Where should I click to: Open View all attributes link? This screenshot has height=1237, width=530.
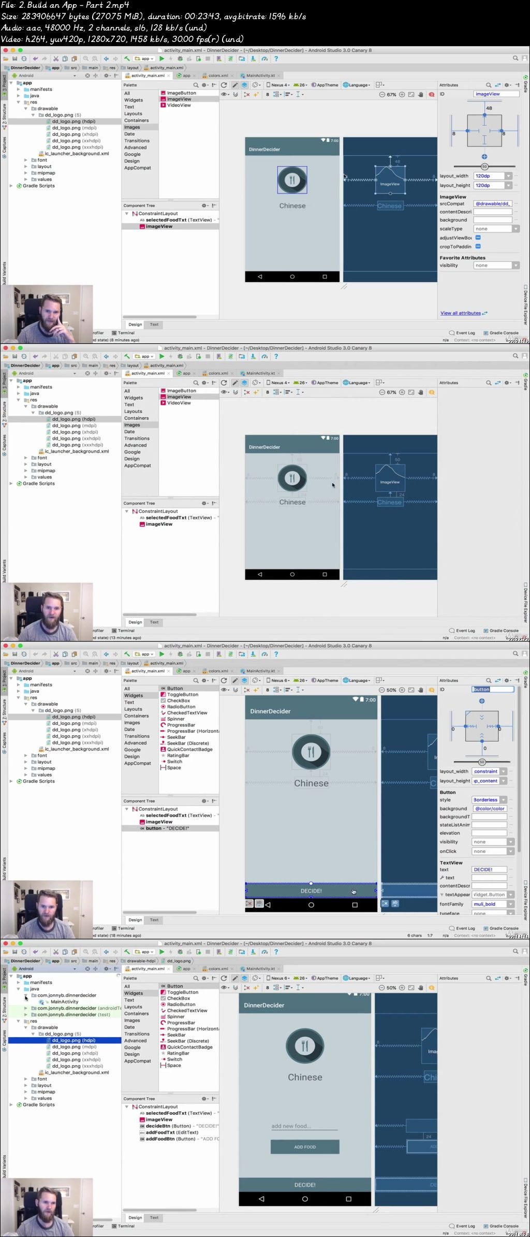click(x=461, y=313)
